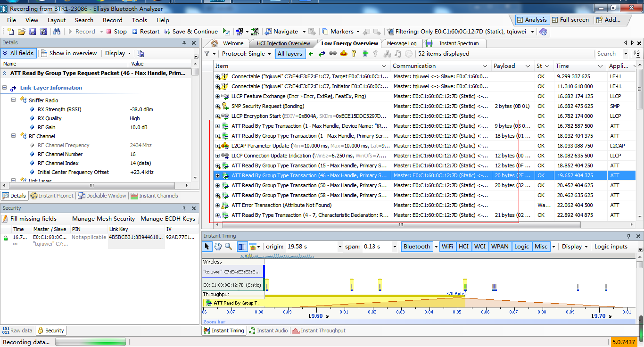The height and width of the screenshot is (347, 644).
Task: Click the Save floppy disk icon
Action: coord(33,32)
